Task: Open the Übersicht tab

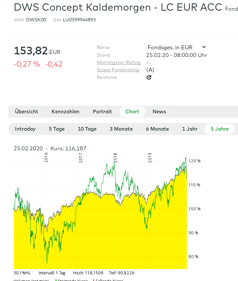Action: tap(27, 112)
